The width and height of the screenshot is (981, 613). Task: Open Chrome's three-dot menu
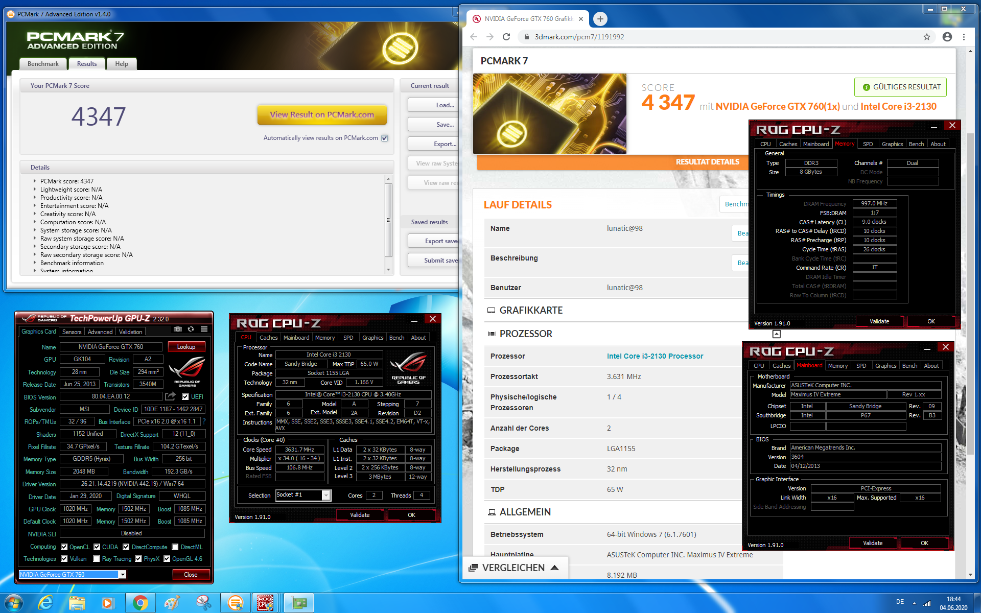tap(964, 37)
